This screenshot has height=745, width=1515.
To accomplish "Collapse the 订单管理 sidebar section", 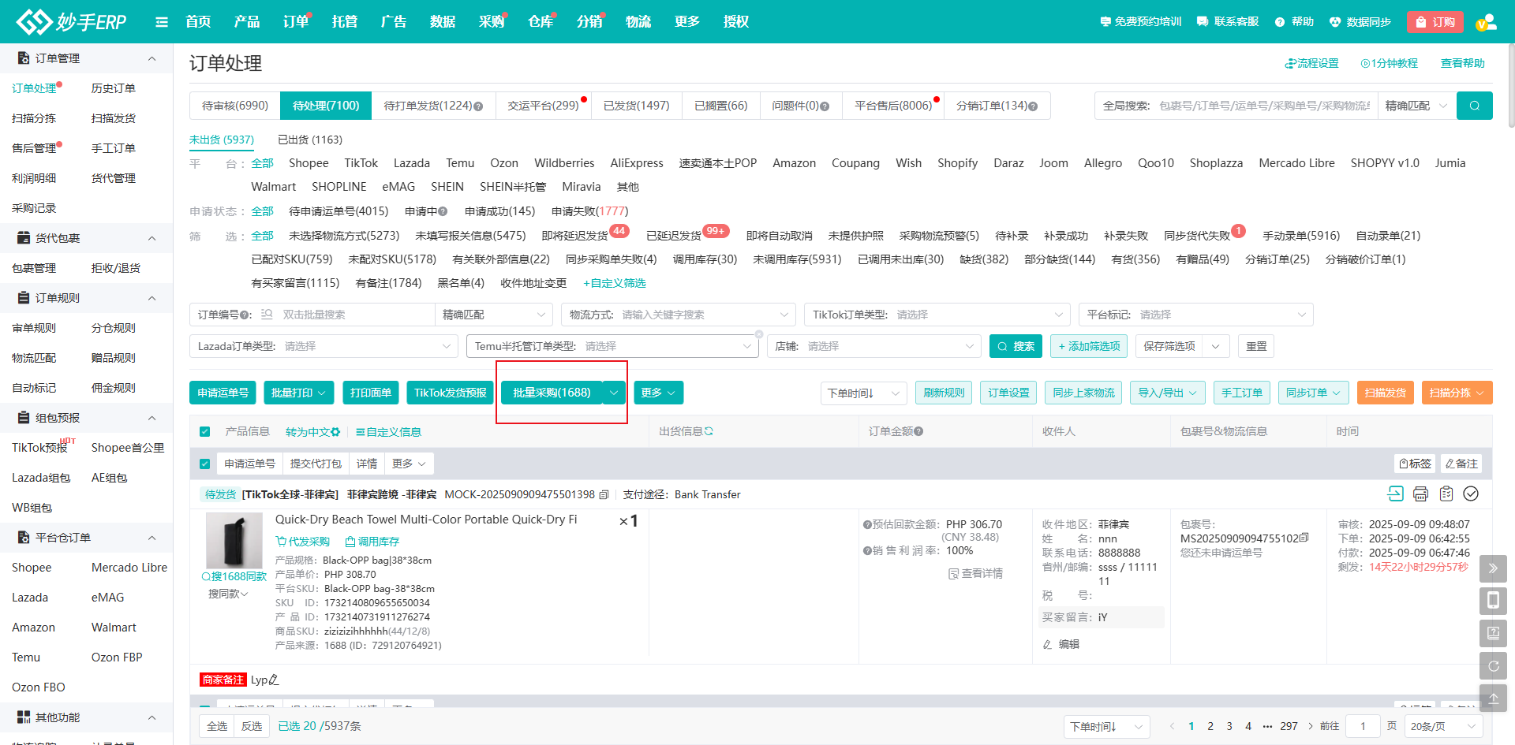I will click(x=151, y=58).
